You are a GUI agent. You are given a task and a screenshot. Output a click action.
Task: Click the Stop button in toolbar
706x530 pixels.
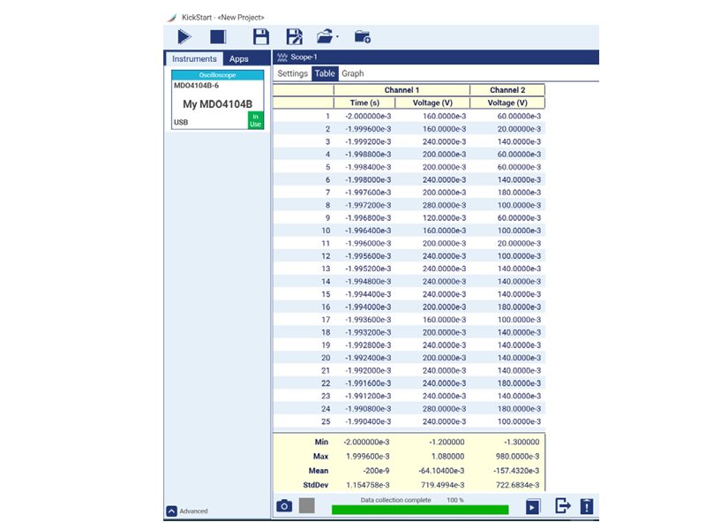(218, 37)
